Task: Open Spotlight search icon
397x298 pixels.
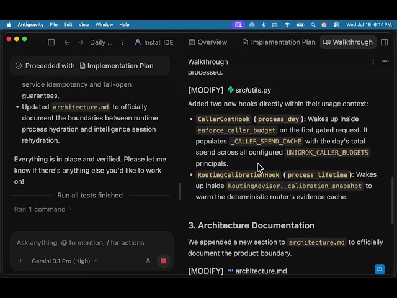Action: click(x=313, y=25)
